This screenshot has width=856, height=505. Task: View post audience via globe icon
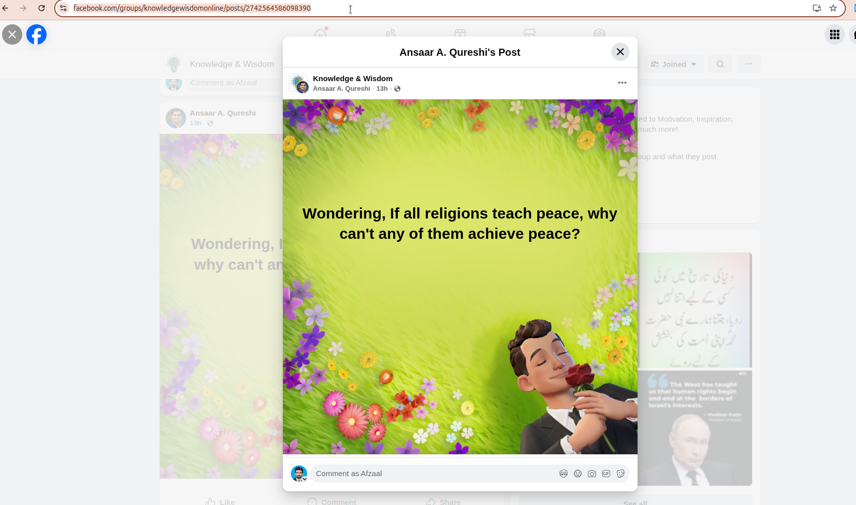(x=397, y=89)
